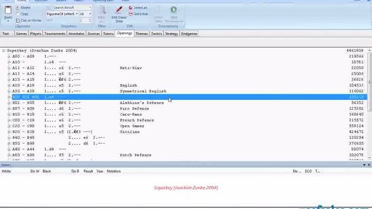Sort by the ECO column header
372x209 pixels.
308,171
